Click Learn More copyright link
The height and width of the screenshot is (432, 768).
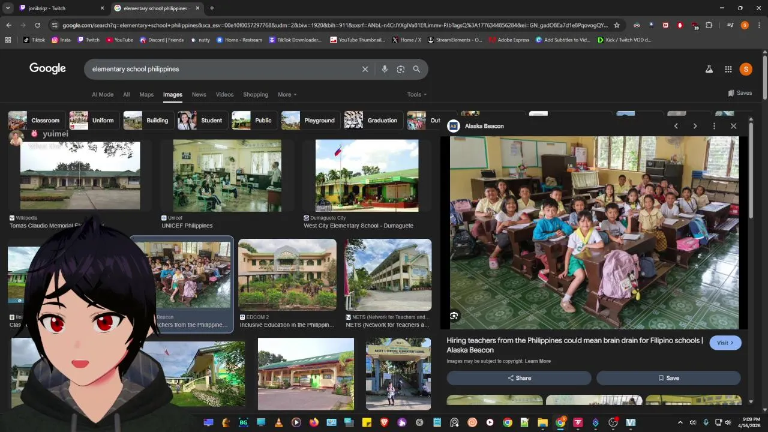click(538, 361)
